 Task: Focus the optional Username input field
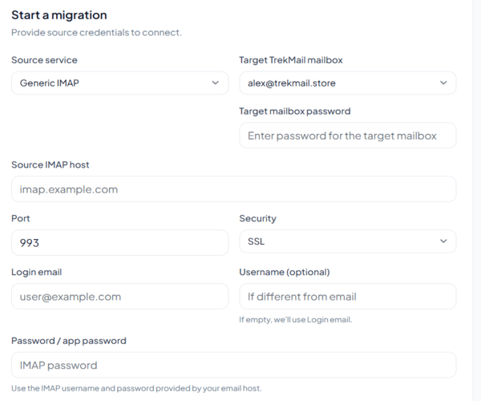pyautogui.click(x=347, y=296)
